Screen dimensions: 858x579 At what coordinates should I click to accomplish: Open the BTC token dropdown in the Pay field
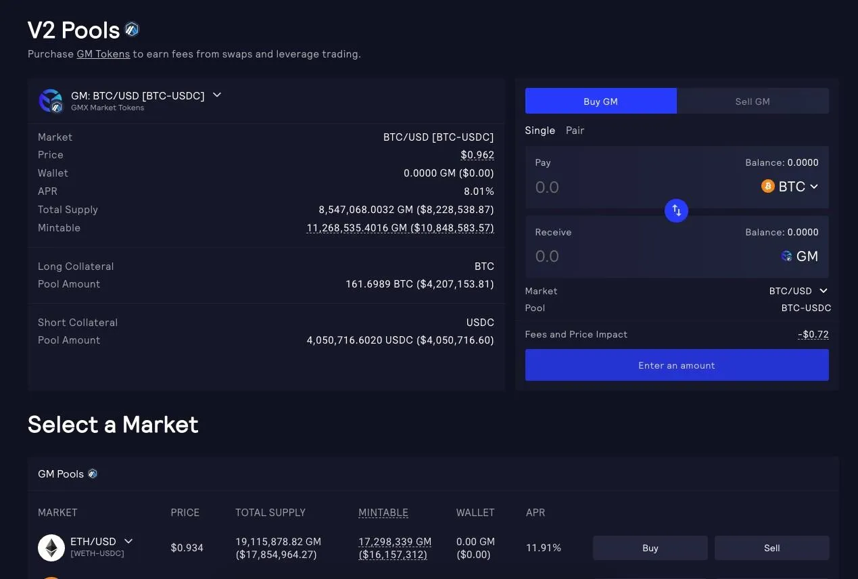790,186
